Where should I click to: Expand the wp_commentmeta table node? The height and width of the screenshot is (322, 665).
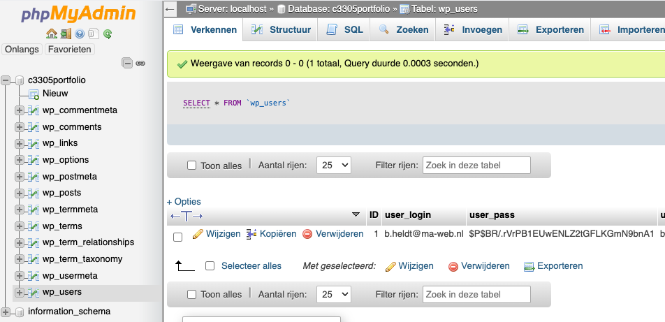pyautogui.click(x=19, y=110)
